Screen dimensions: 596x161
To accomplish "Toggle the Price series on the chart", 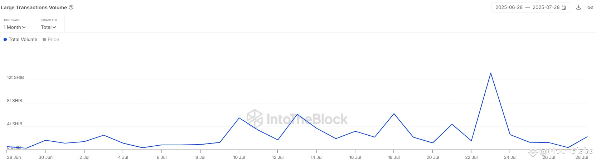I will click(x=51, y=40).
